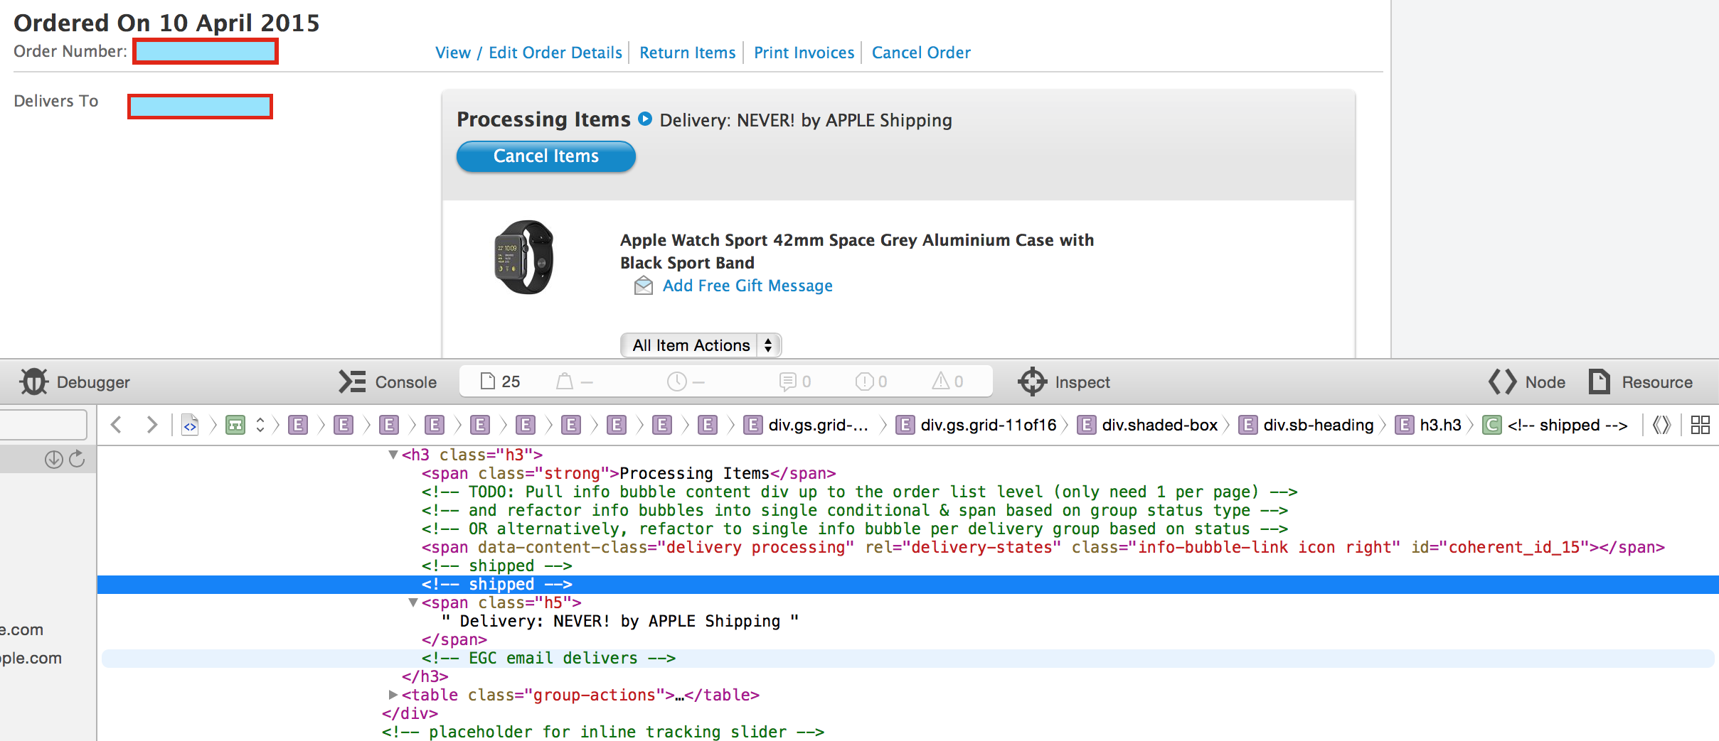Select the div.sb-heading breadcrumb
The height and width of the screenshot is (741, 1719).
1306,425
